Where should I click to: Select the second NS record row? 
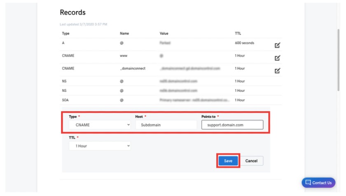tap(171, 91)
